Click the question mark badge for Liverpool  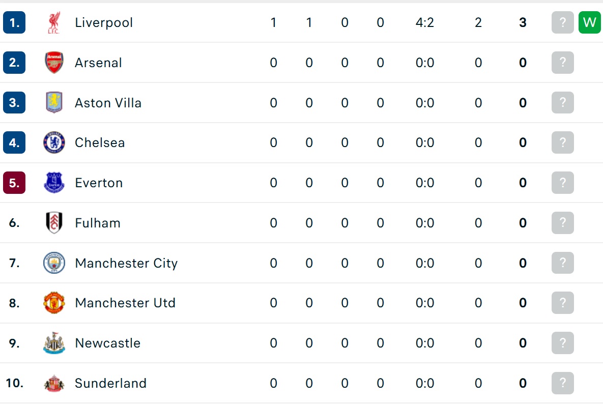563,22
